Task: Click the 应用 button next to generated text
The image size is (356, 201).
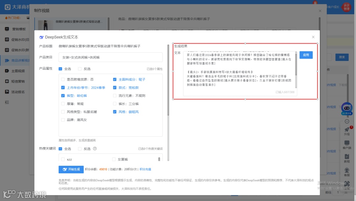Action: [x=306, y=55]
